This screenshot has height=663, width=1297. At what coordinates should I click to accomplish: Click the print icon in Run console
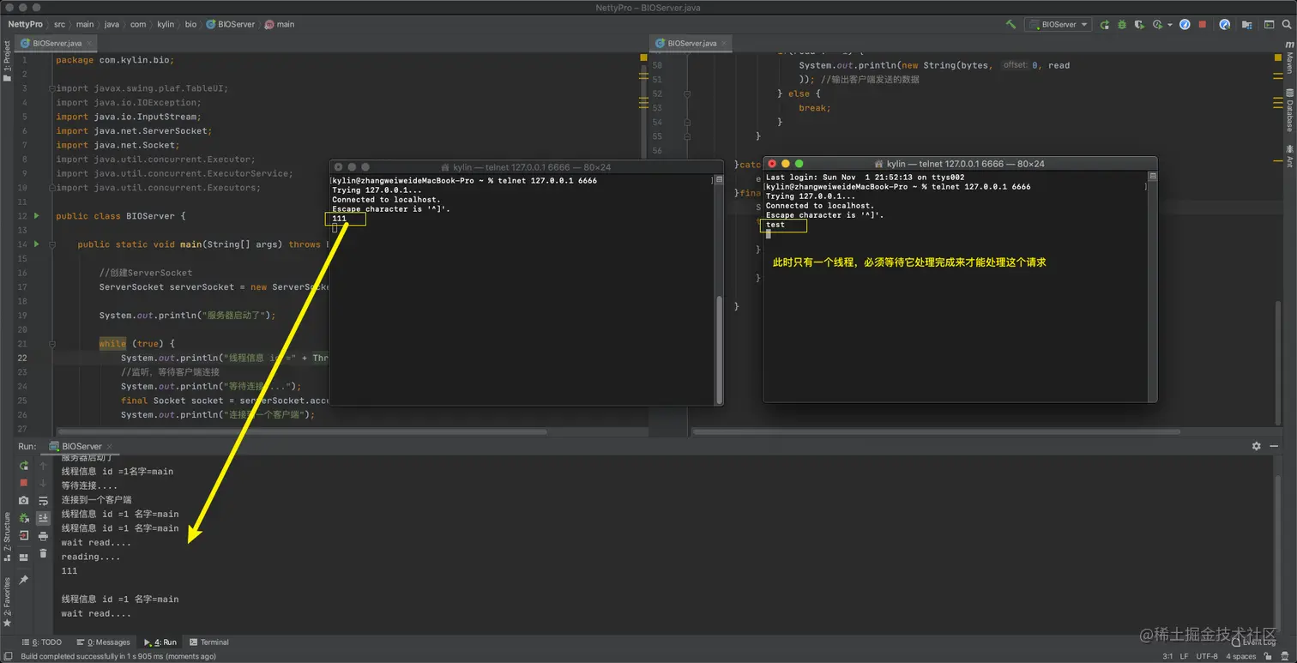pyautogui.click(x=43, y=536)
